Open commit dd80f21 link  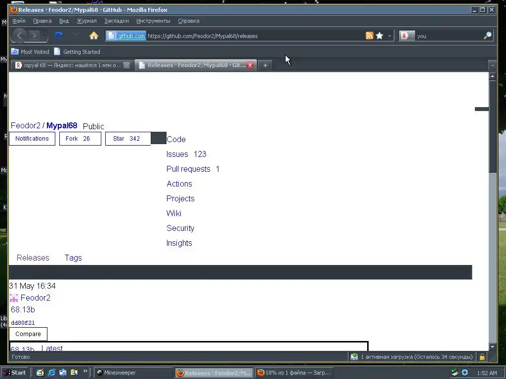point(23,323)
